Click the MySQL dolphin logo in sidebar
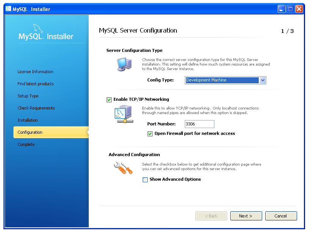This screenshot has height=233, width=310. [x=38, y=28]
